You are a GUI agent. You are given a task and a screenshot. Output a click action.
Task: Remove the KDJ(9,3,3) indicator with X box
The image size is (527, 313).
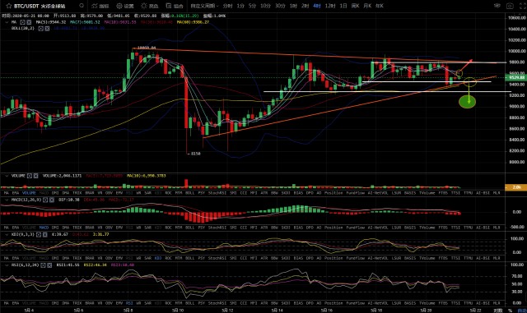coord(44,234)
